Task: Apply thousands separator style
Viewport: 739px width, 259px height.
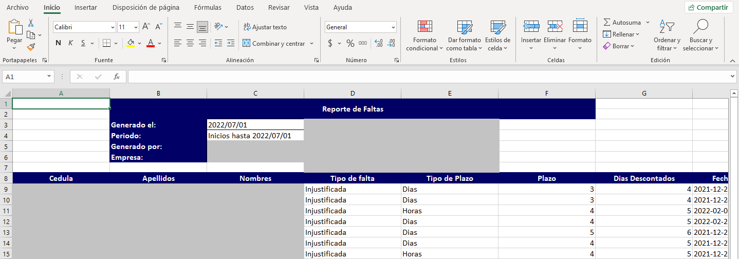Action: (x=363, y=43)
